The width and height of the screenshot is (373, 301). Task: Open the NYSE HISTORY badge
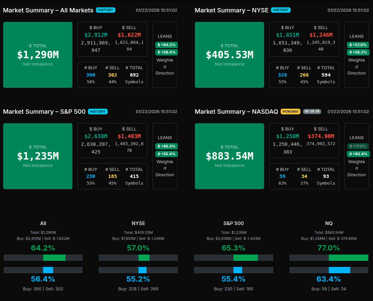coord(281,10)
